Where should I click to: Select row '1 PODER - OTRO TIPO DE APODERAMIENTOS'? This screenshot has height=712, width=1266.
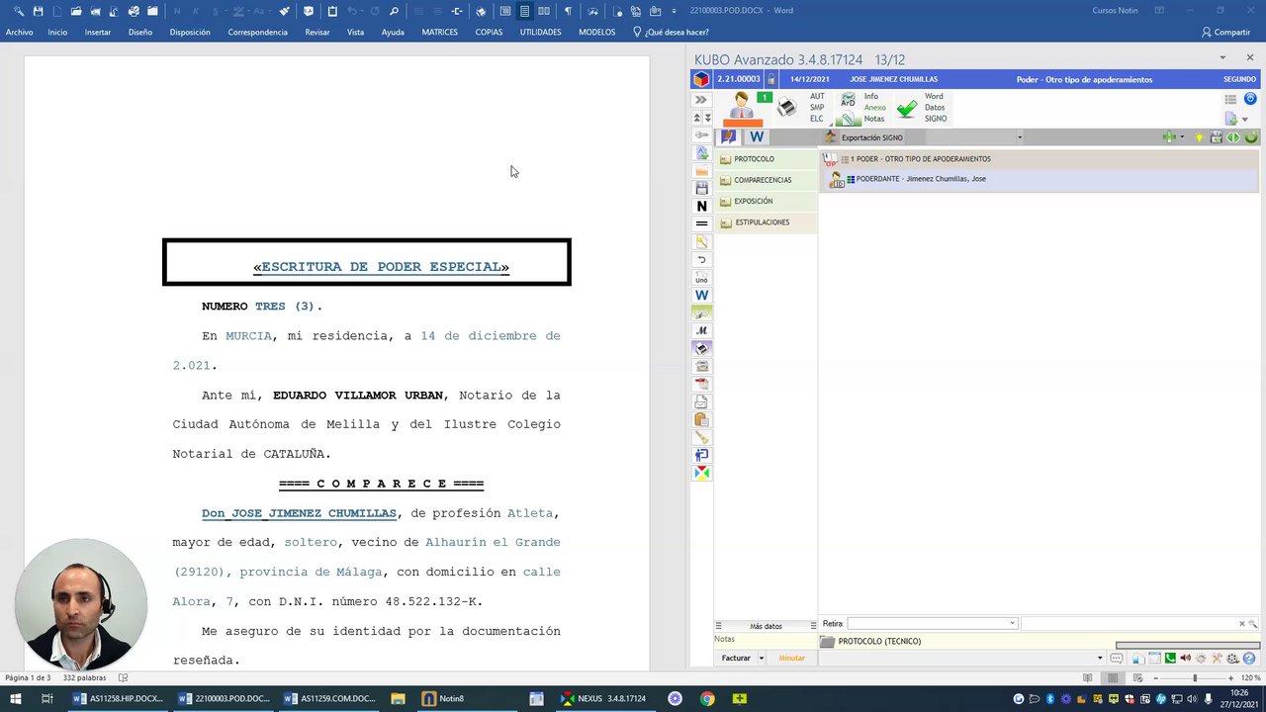tap(1039, 159)
